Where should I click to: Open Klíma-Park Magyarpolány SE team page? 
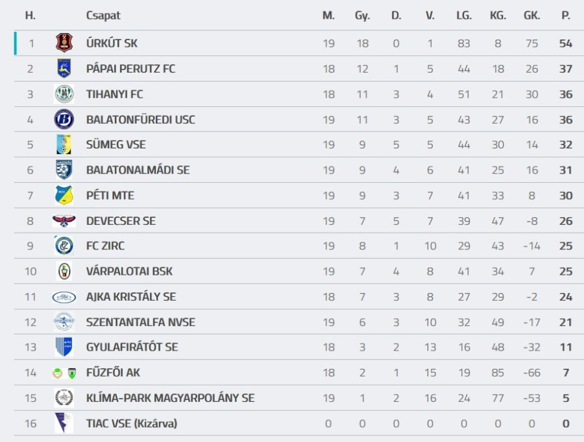click(x=170, y=398)
